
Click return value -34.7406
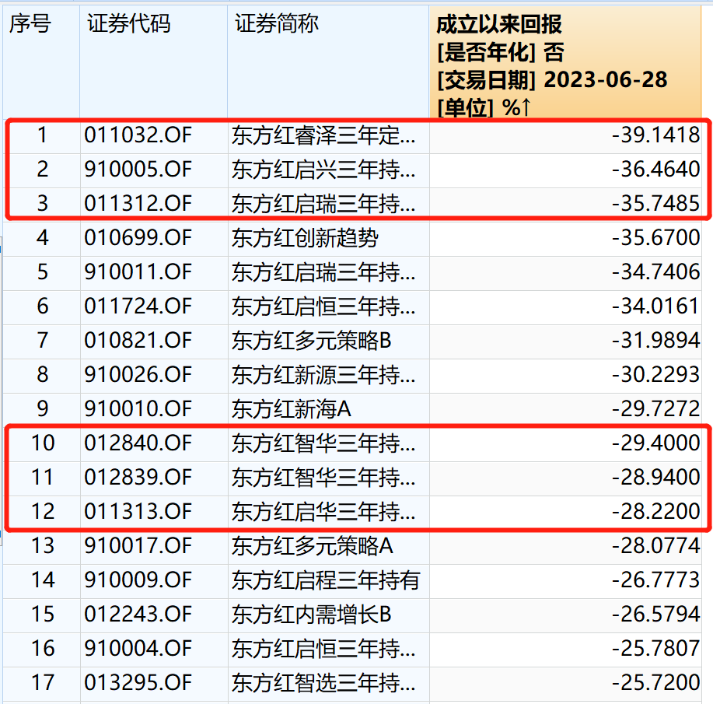(655, 272)
